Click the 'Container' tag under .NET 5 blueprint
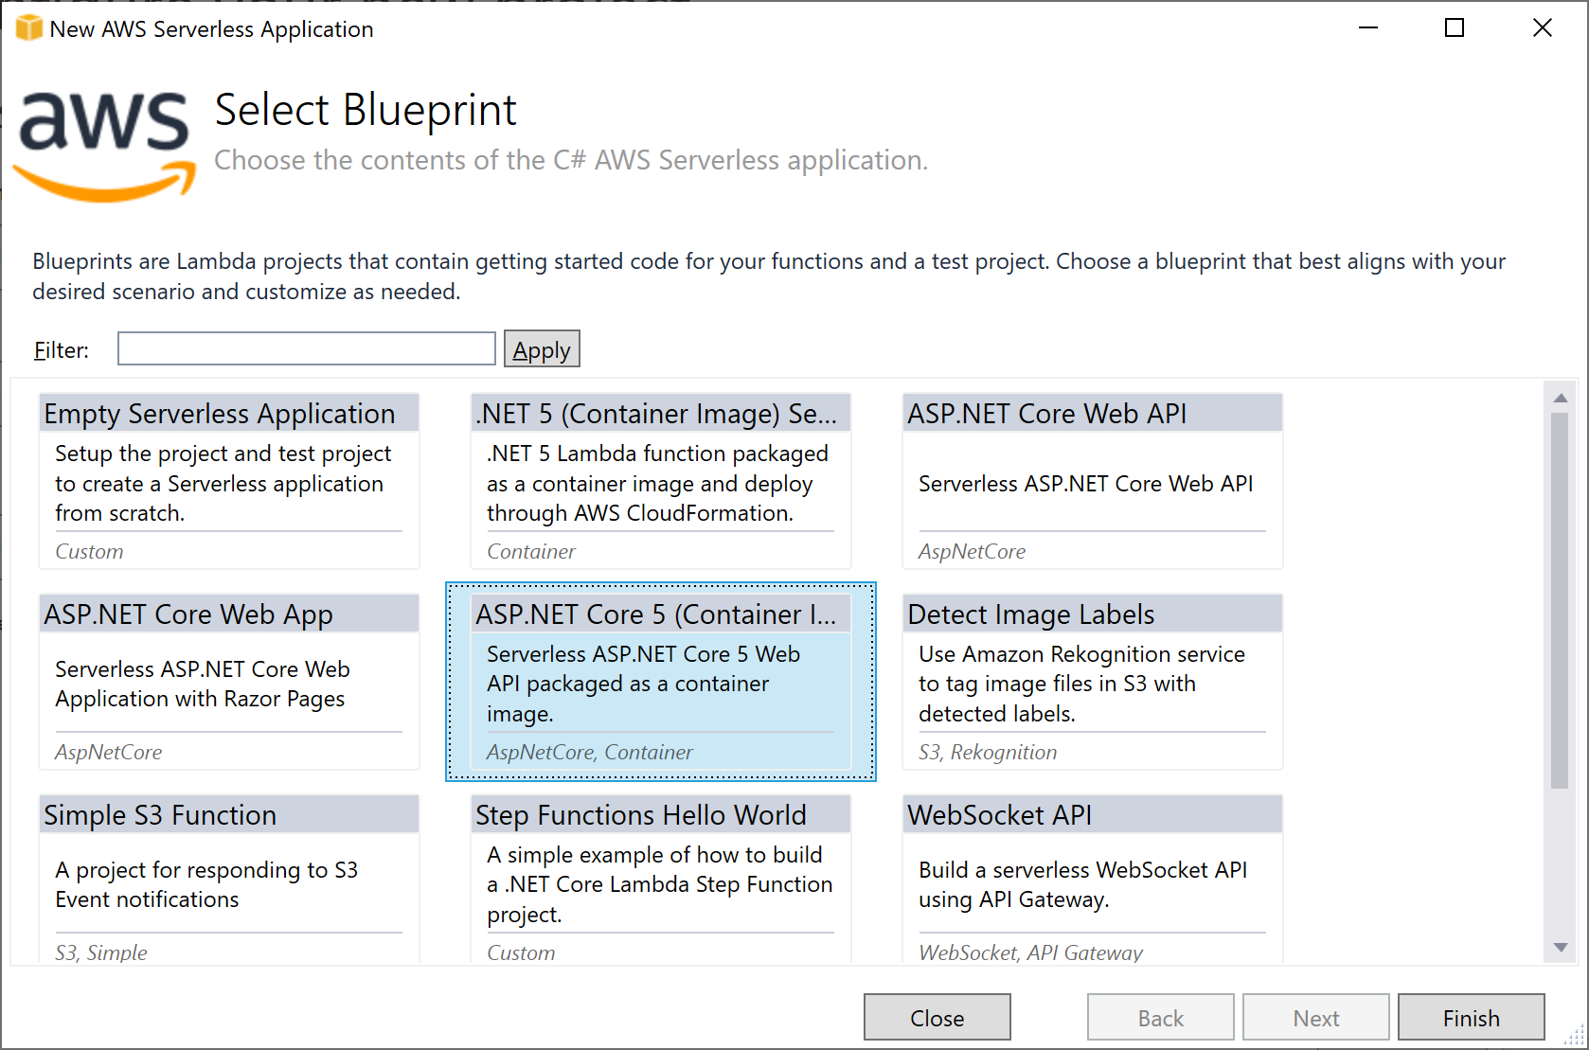1589x1050 pixels. pos(531,551)
